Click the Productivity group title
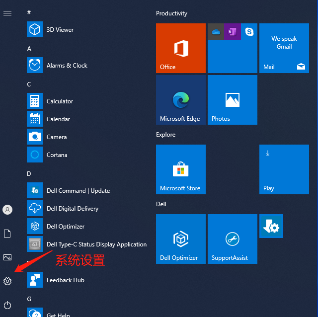 tap(171, 13)
